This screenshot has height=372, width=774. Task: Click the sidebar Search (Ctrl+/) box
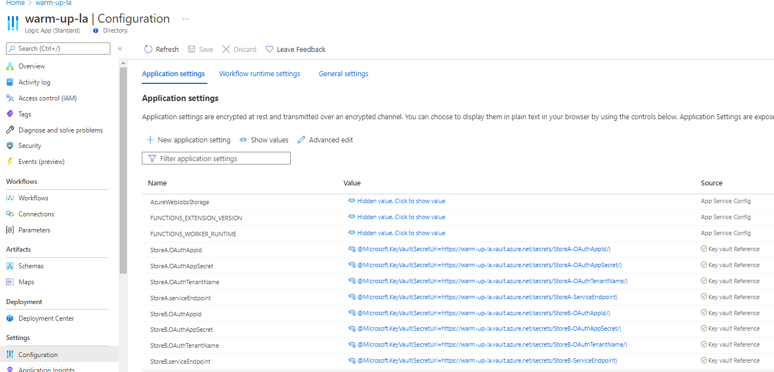(x=58, y=49)
